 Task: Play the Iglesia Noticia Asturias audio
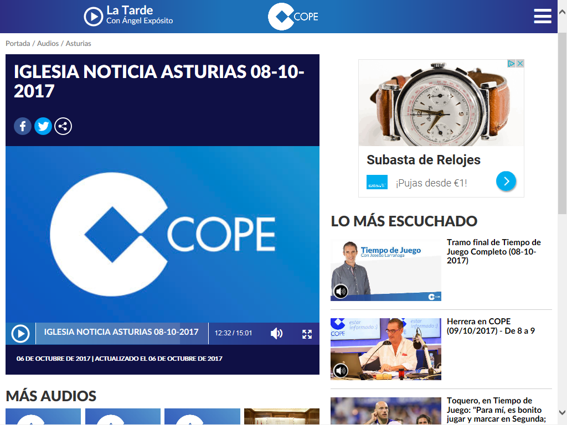click(20, 334)
